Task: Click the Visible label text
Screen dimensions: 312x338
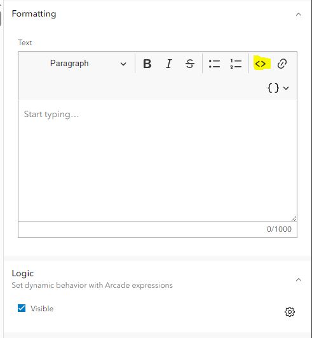Action: coord(42,309)
